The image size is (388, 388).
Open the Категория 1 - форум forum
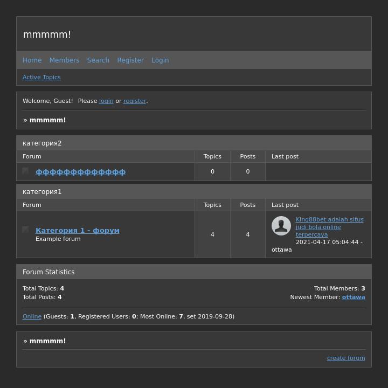click(x=78, y=230)
